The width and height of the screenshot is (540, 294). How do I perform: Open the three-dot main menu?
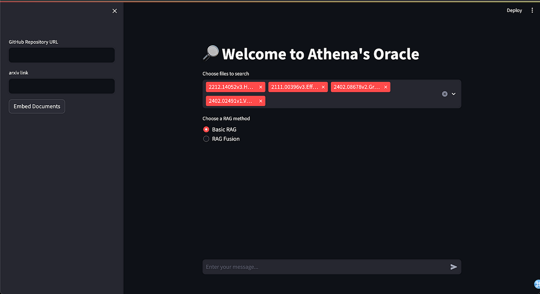[x=532, y=10]
